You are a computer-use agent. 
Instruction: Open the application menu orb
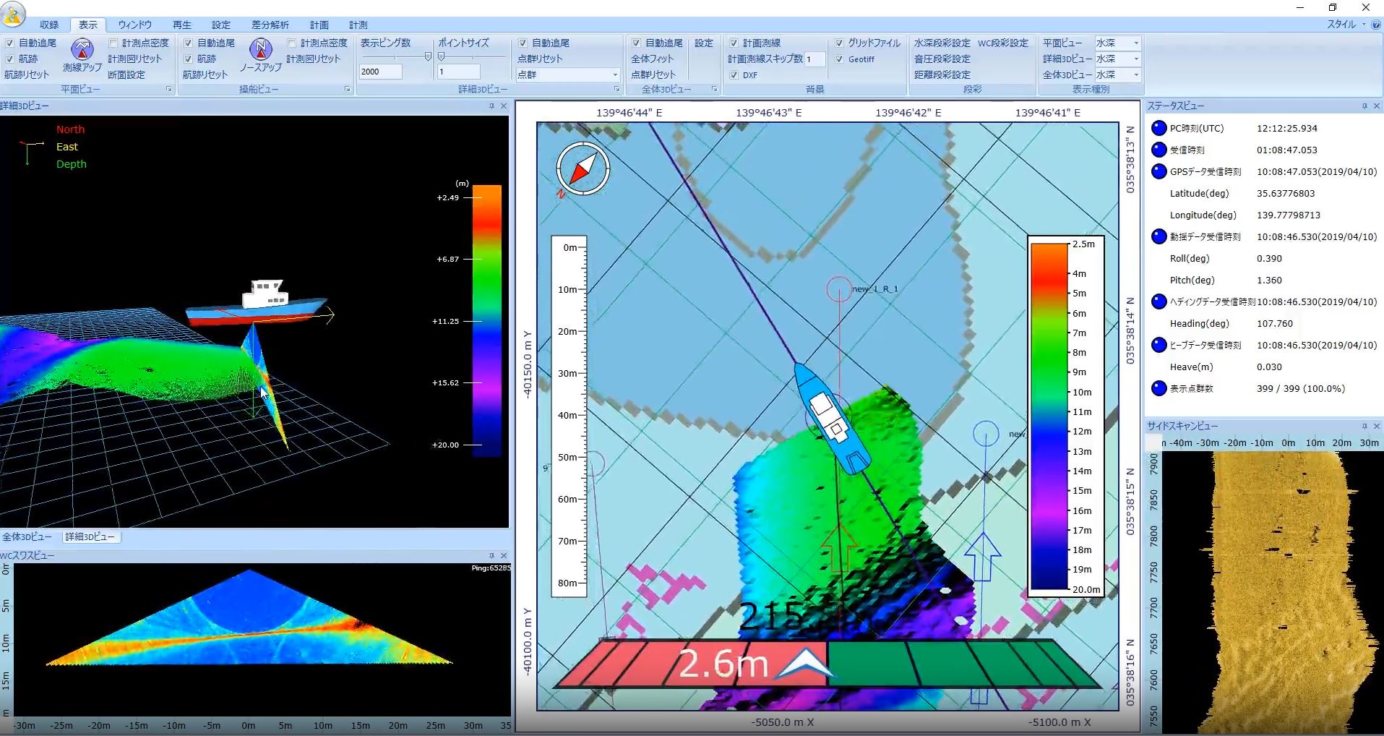coord(14,12)
